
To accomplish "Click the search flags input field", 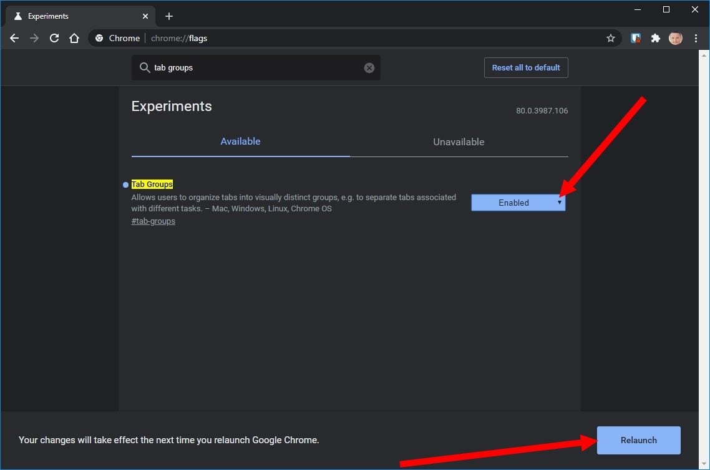I will [x=256, y=68].
